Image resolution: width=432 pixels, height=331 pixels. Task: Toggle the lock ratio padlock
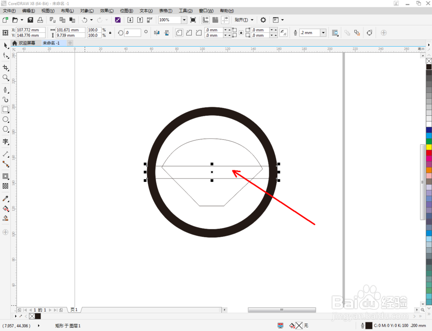(110, 33)
